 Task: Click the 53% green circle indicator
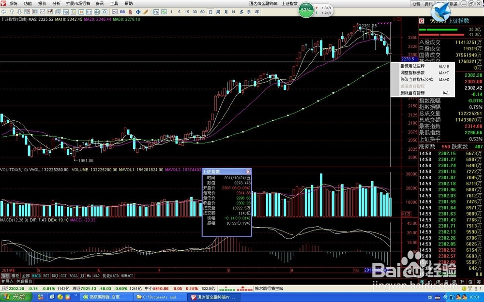click(x=305, y=10)
